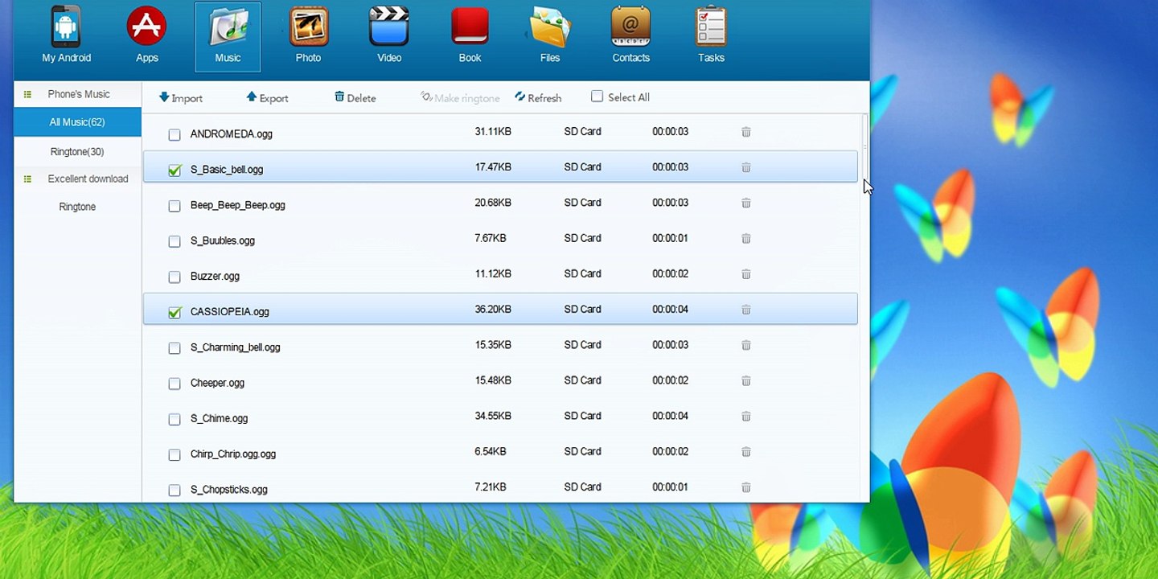Uncheck the S_Basic_bell.ogg checkbox
This screenshot has height=579, width=1158.
(x=175, y=170)
